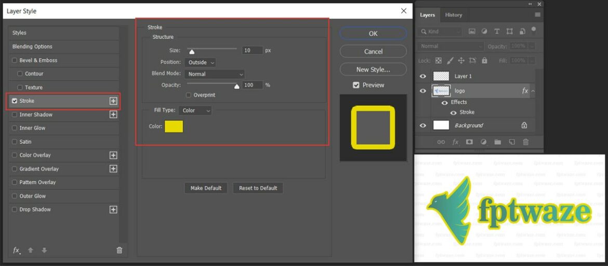Switch to the History tab

pos(453,15)
